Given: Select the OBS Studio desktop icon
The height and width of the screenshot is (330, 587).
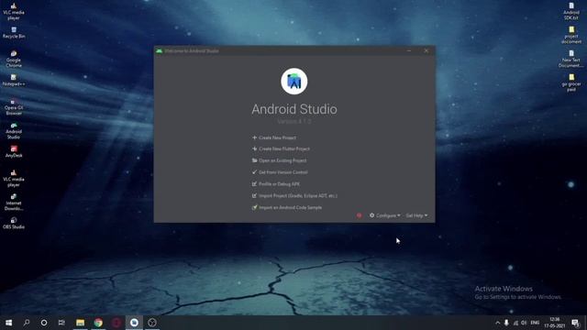Looking at the screenshot, I should pos(14,223).
